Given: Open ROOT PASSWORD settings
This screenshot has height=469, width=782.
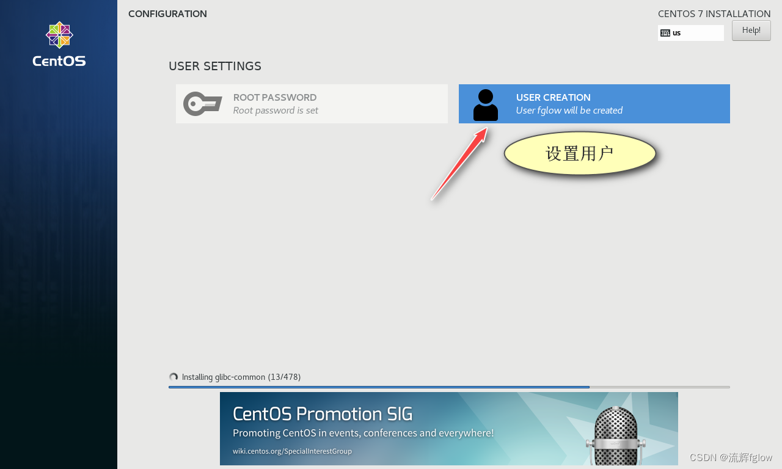Looking at the screenshot, I should point(312,104).
